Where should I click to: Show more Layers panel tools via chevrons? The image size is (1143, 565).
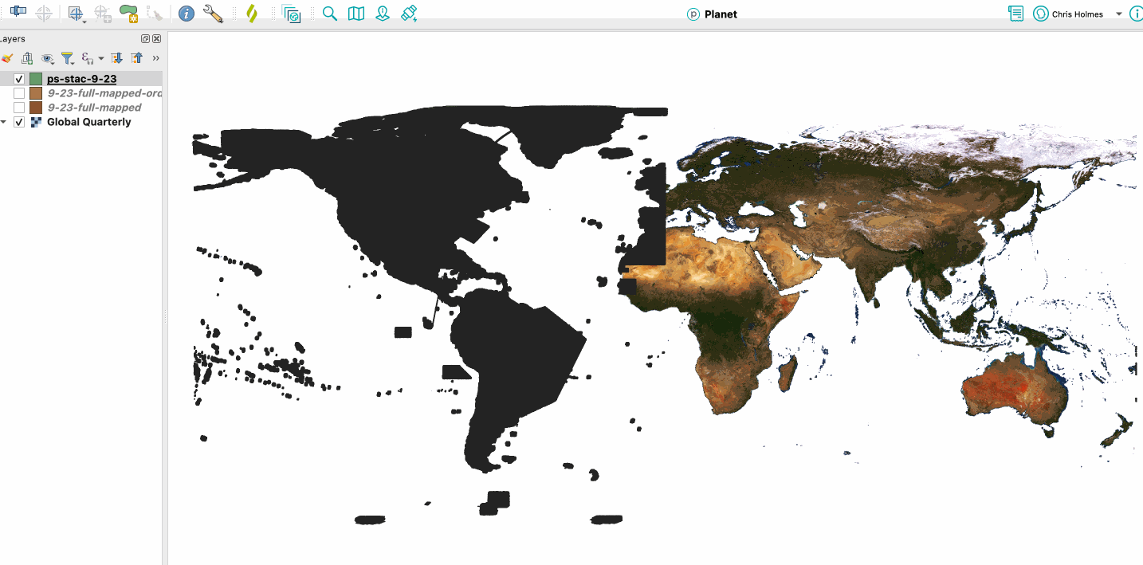155,58
